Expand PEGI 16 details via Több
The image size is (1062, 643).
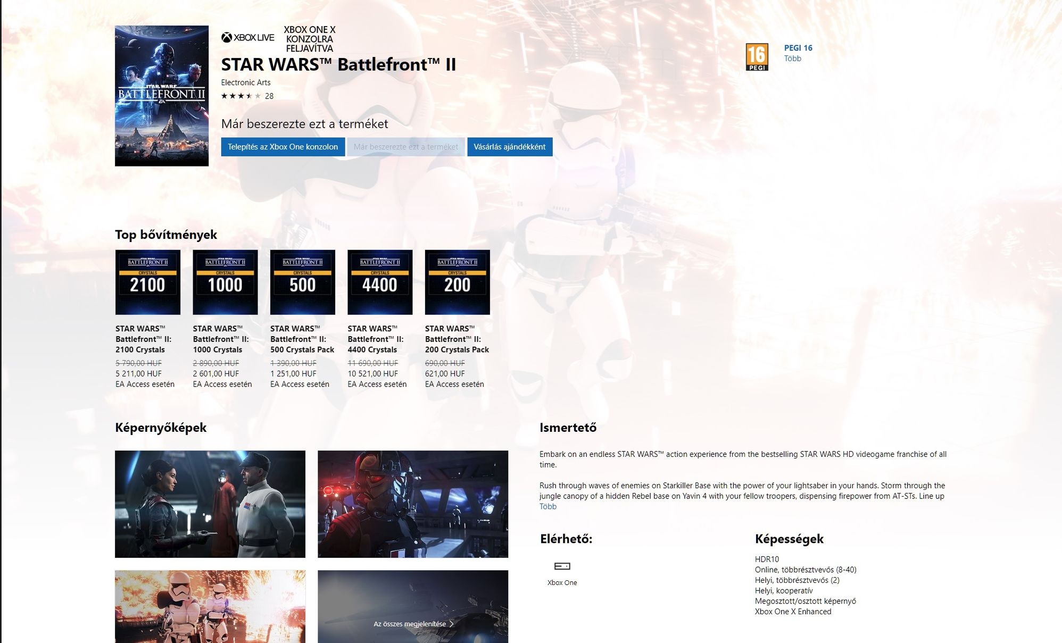click(x=792, y=59)
